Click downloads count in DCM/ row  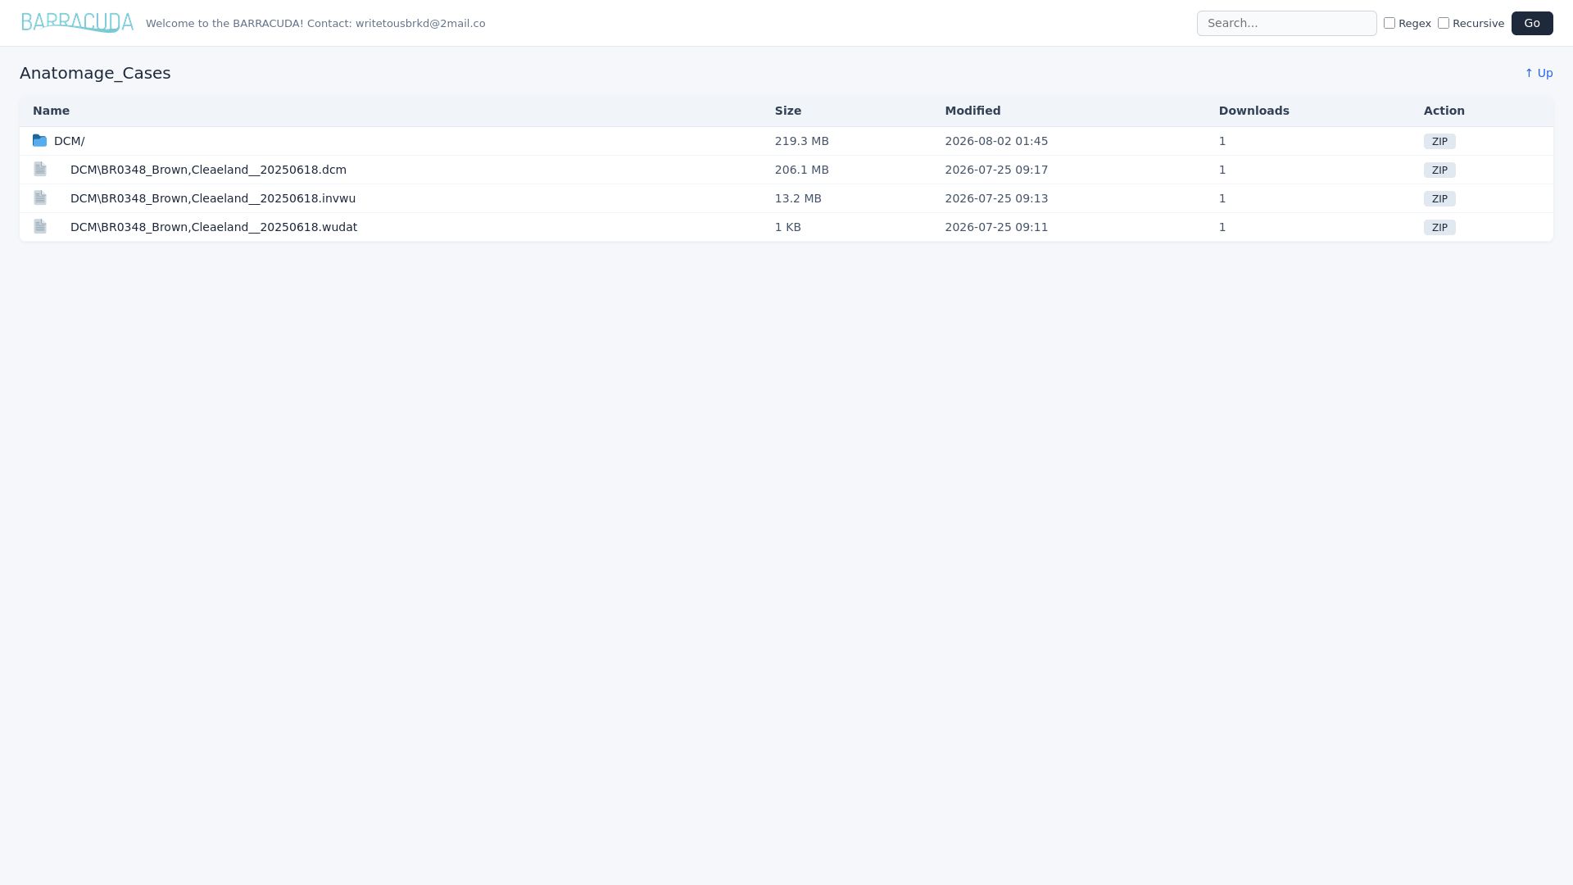point(1222,141)
